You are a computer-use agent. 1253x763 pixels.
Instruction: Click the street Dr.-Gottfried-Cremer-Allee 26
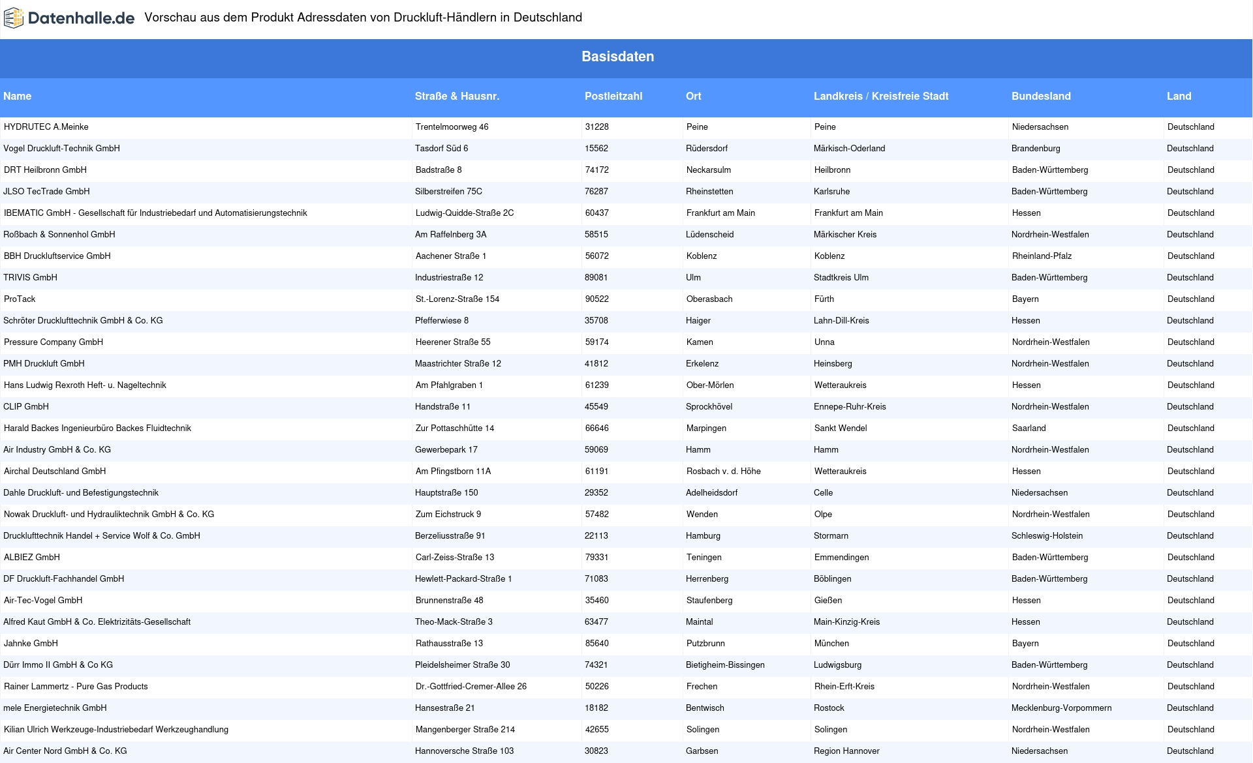[471, 687]
